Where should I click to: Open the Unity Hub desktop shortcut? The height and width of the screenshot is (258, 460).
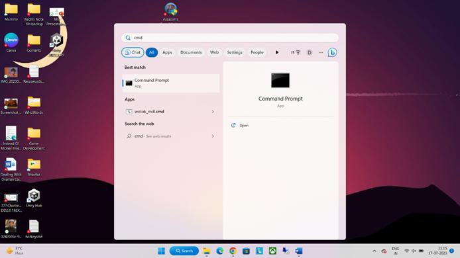click(x=34, y=198)
